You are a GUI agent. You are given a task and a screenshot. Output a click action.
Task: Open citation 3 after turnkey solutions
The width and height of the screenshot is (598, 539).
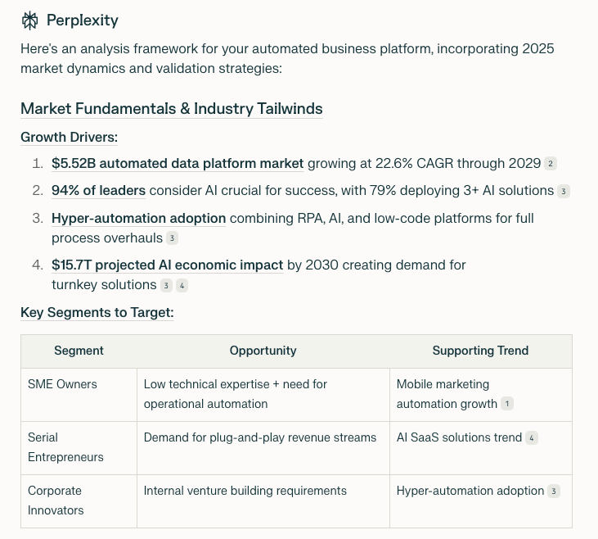(x=166, y=285)
